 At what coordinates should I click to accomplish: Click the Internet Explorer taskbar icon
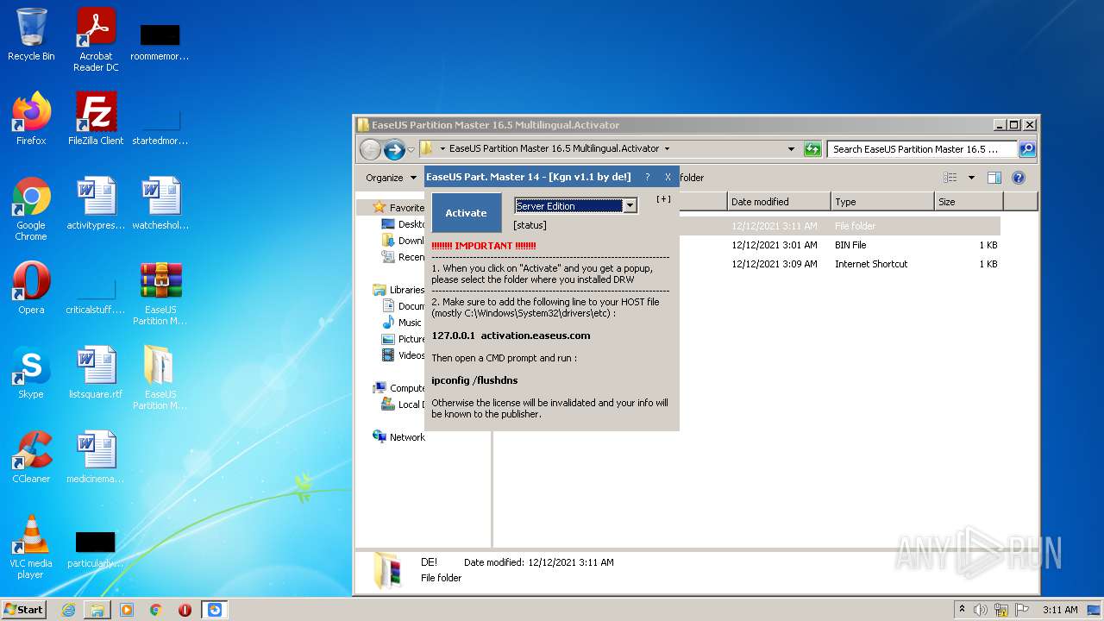[68, 610]
